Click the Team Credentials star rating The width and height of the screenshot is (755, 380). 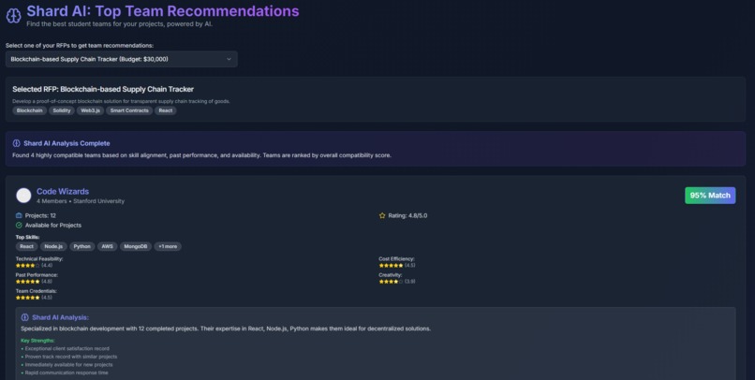pyautogui.click(x=28, y=298)
